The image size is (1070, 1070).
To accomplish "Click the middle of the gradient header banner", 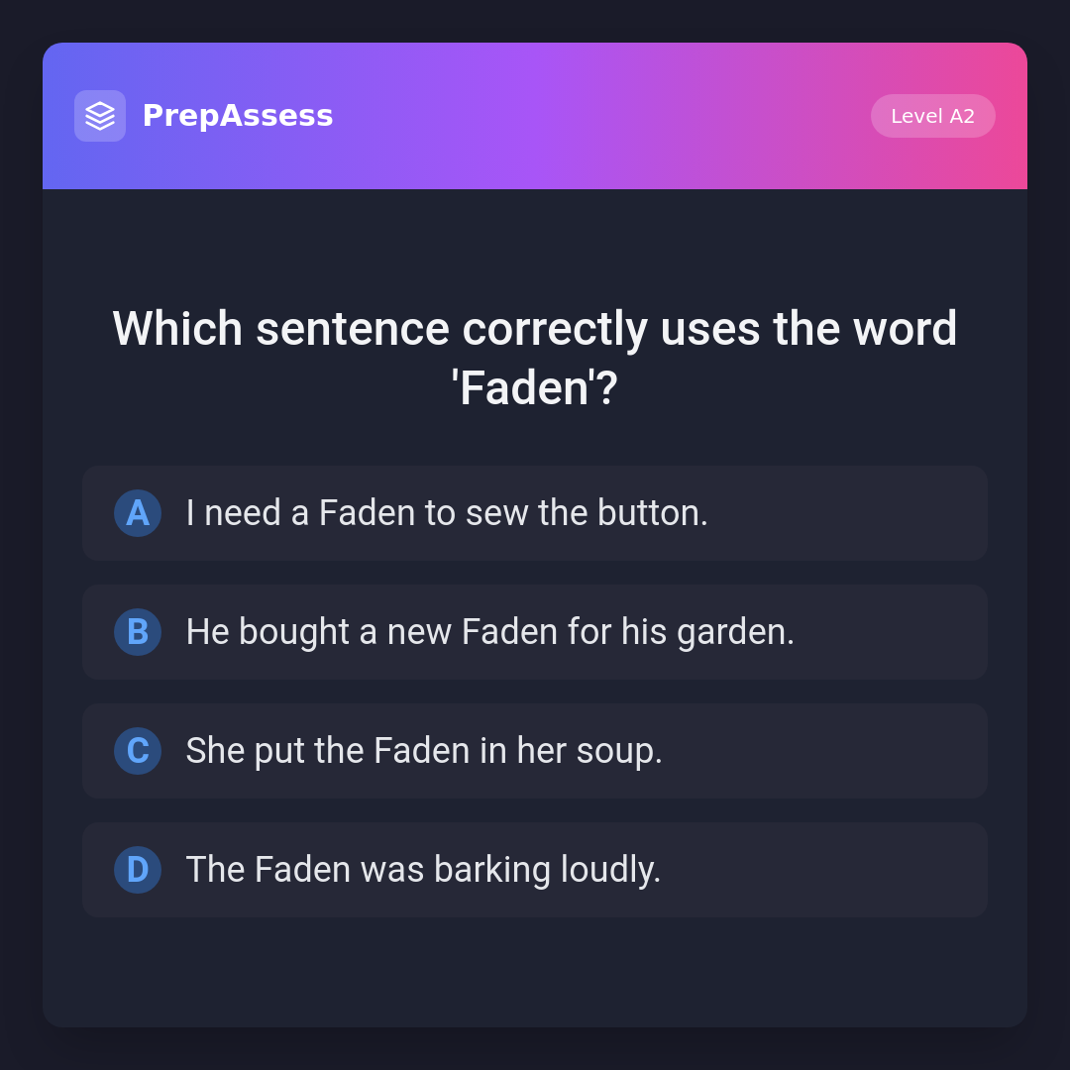I will point(594,116).
